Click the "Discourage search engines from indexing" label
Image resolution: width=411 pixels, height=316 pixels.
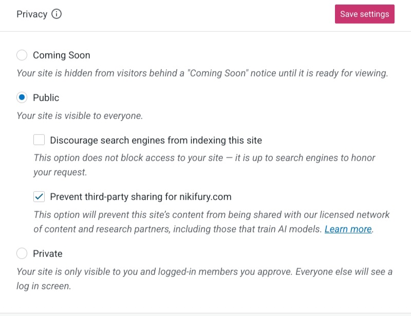156,140
